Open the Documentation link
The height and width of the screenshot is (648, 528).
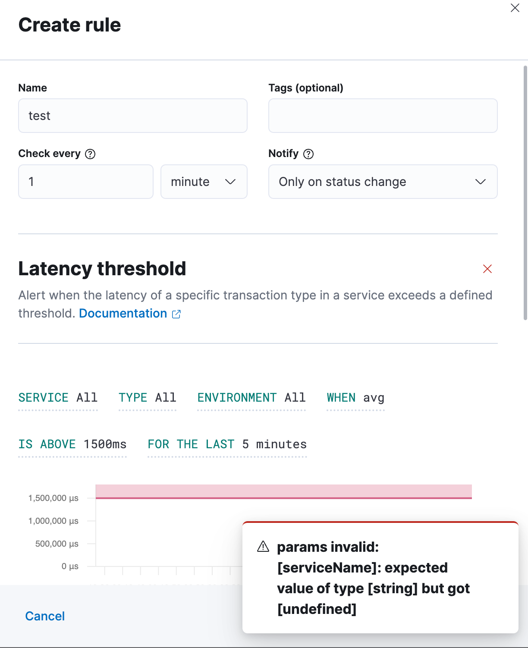pos(123,313)
